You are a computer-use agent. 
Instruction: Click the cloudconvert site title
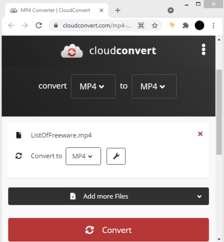click(x=122, y=51)
